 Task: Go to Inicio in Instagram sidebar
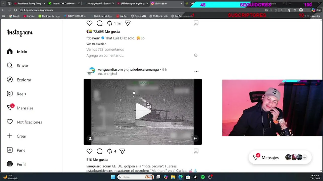pos(17,52)
